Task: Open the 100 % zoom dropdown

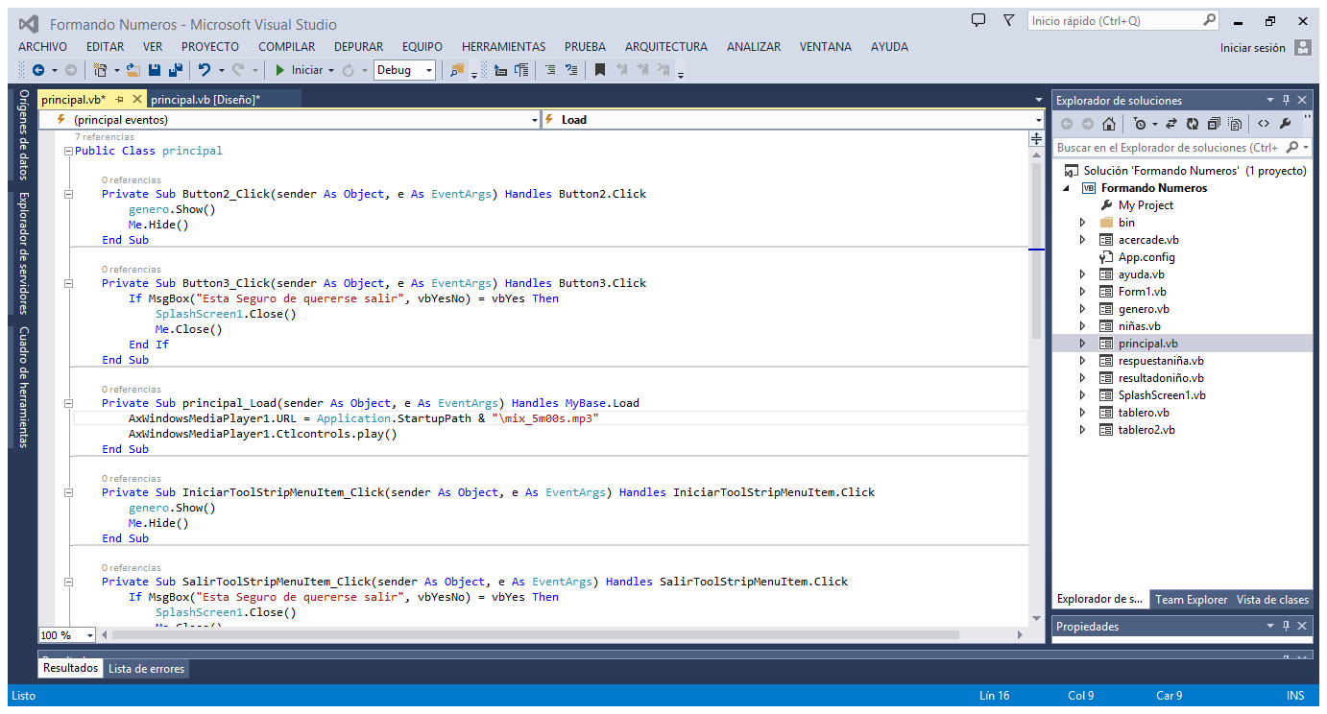Action: (90, 635)
